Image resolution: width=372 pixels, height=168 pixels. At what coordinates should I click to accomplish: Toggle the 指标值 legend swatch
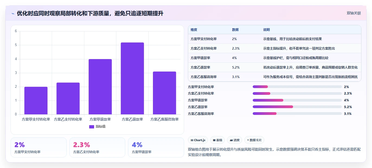(x=92, y=127)
